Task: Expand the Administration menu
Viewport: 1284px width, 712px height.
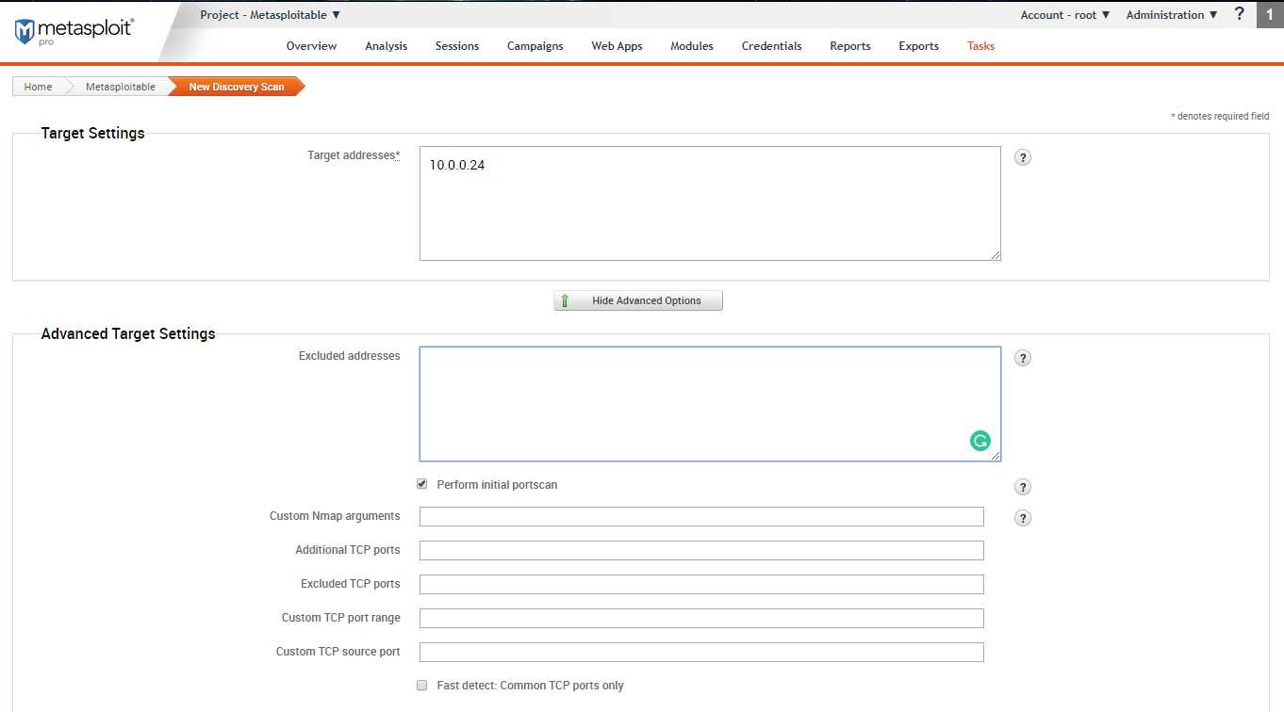Action: pyautogui.click(x=1172, y=15)
